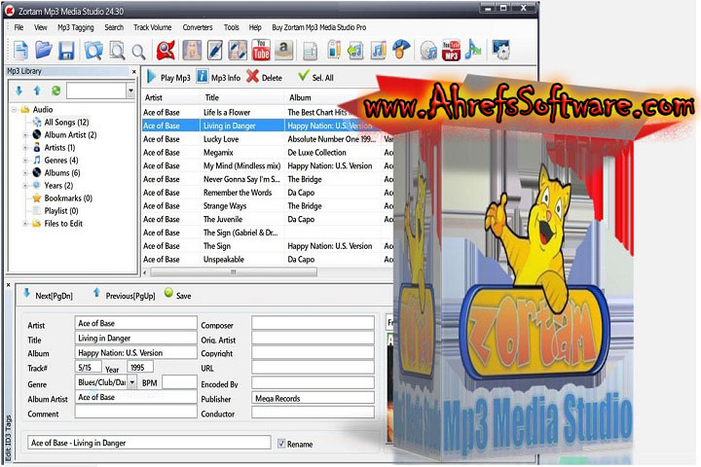Viewport: 701px width, 467px height.
Task: Click the music note with pencil icon
Action: pos(378,51)
